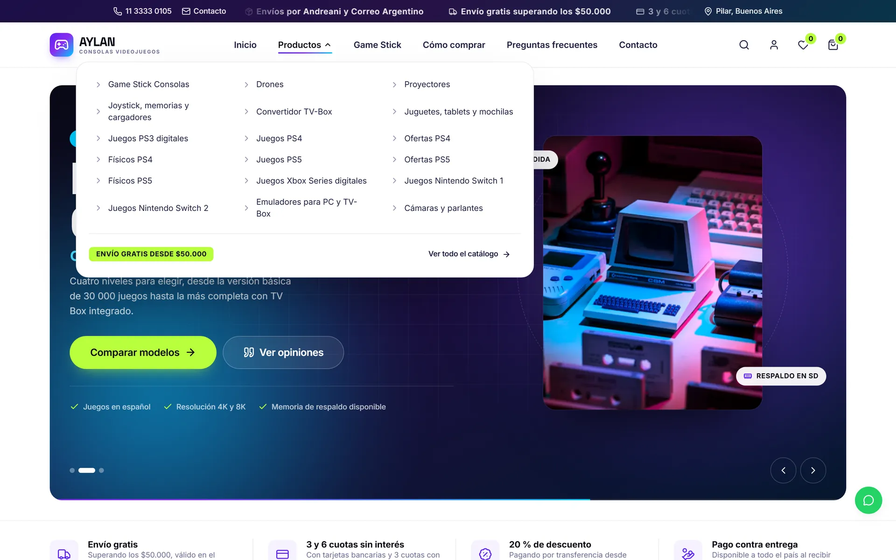
Task: Open the wishlist heart icon
Action: [x=803, y=45]
